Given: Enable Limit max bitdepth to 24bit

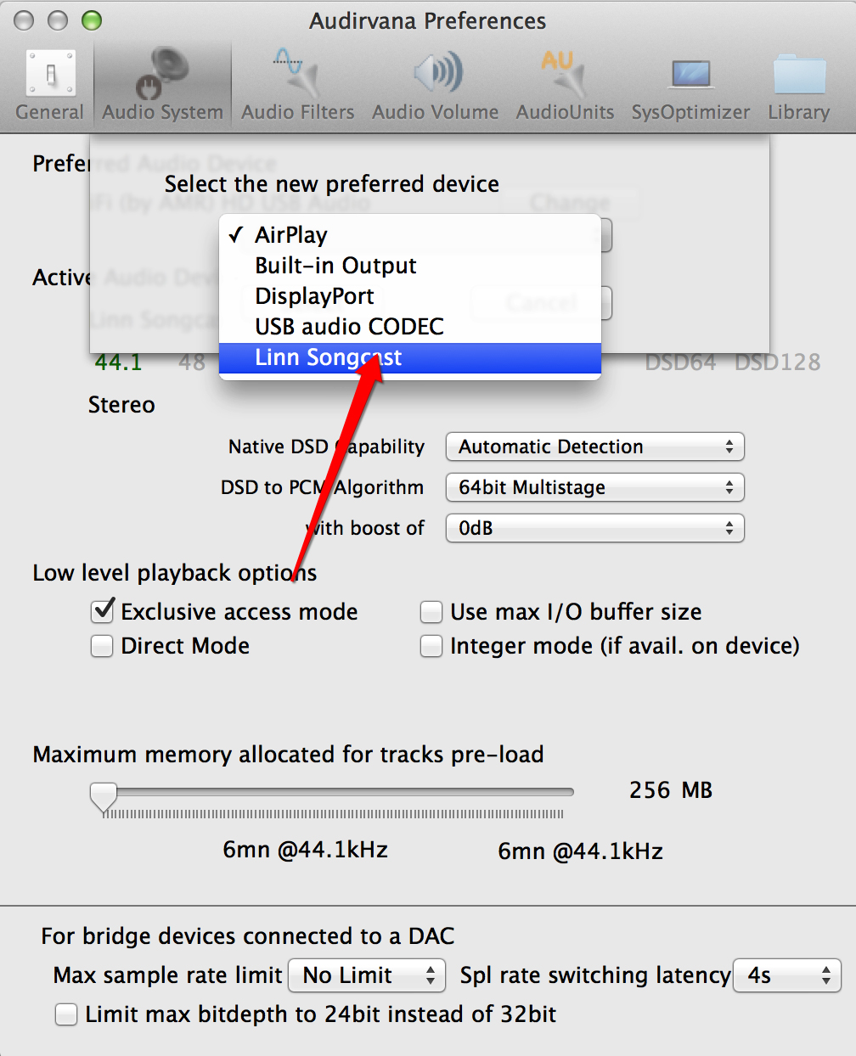Looking at the screenshot, I should tap(66, 1014).
